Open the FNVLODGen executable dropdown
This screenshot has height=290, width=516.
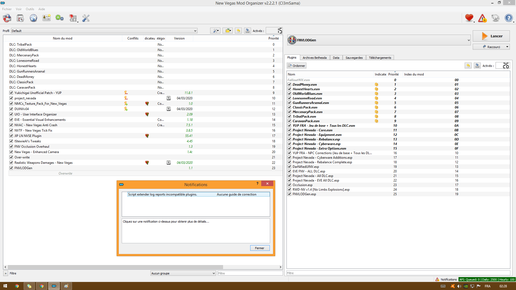pos(379,40)
